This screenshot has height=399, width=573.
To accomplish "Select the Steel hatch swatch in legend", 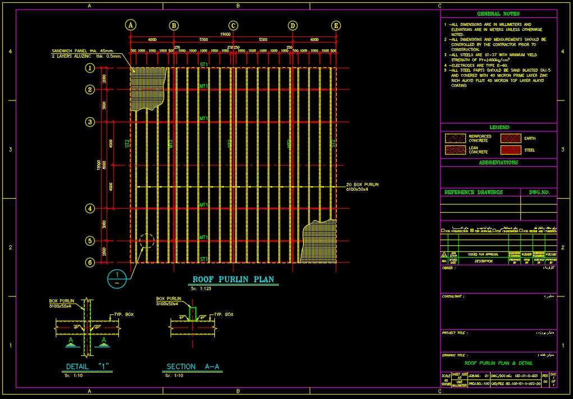I will point(511,150).
